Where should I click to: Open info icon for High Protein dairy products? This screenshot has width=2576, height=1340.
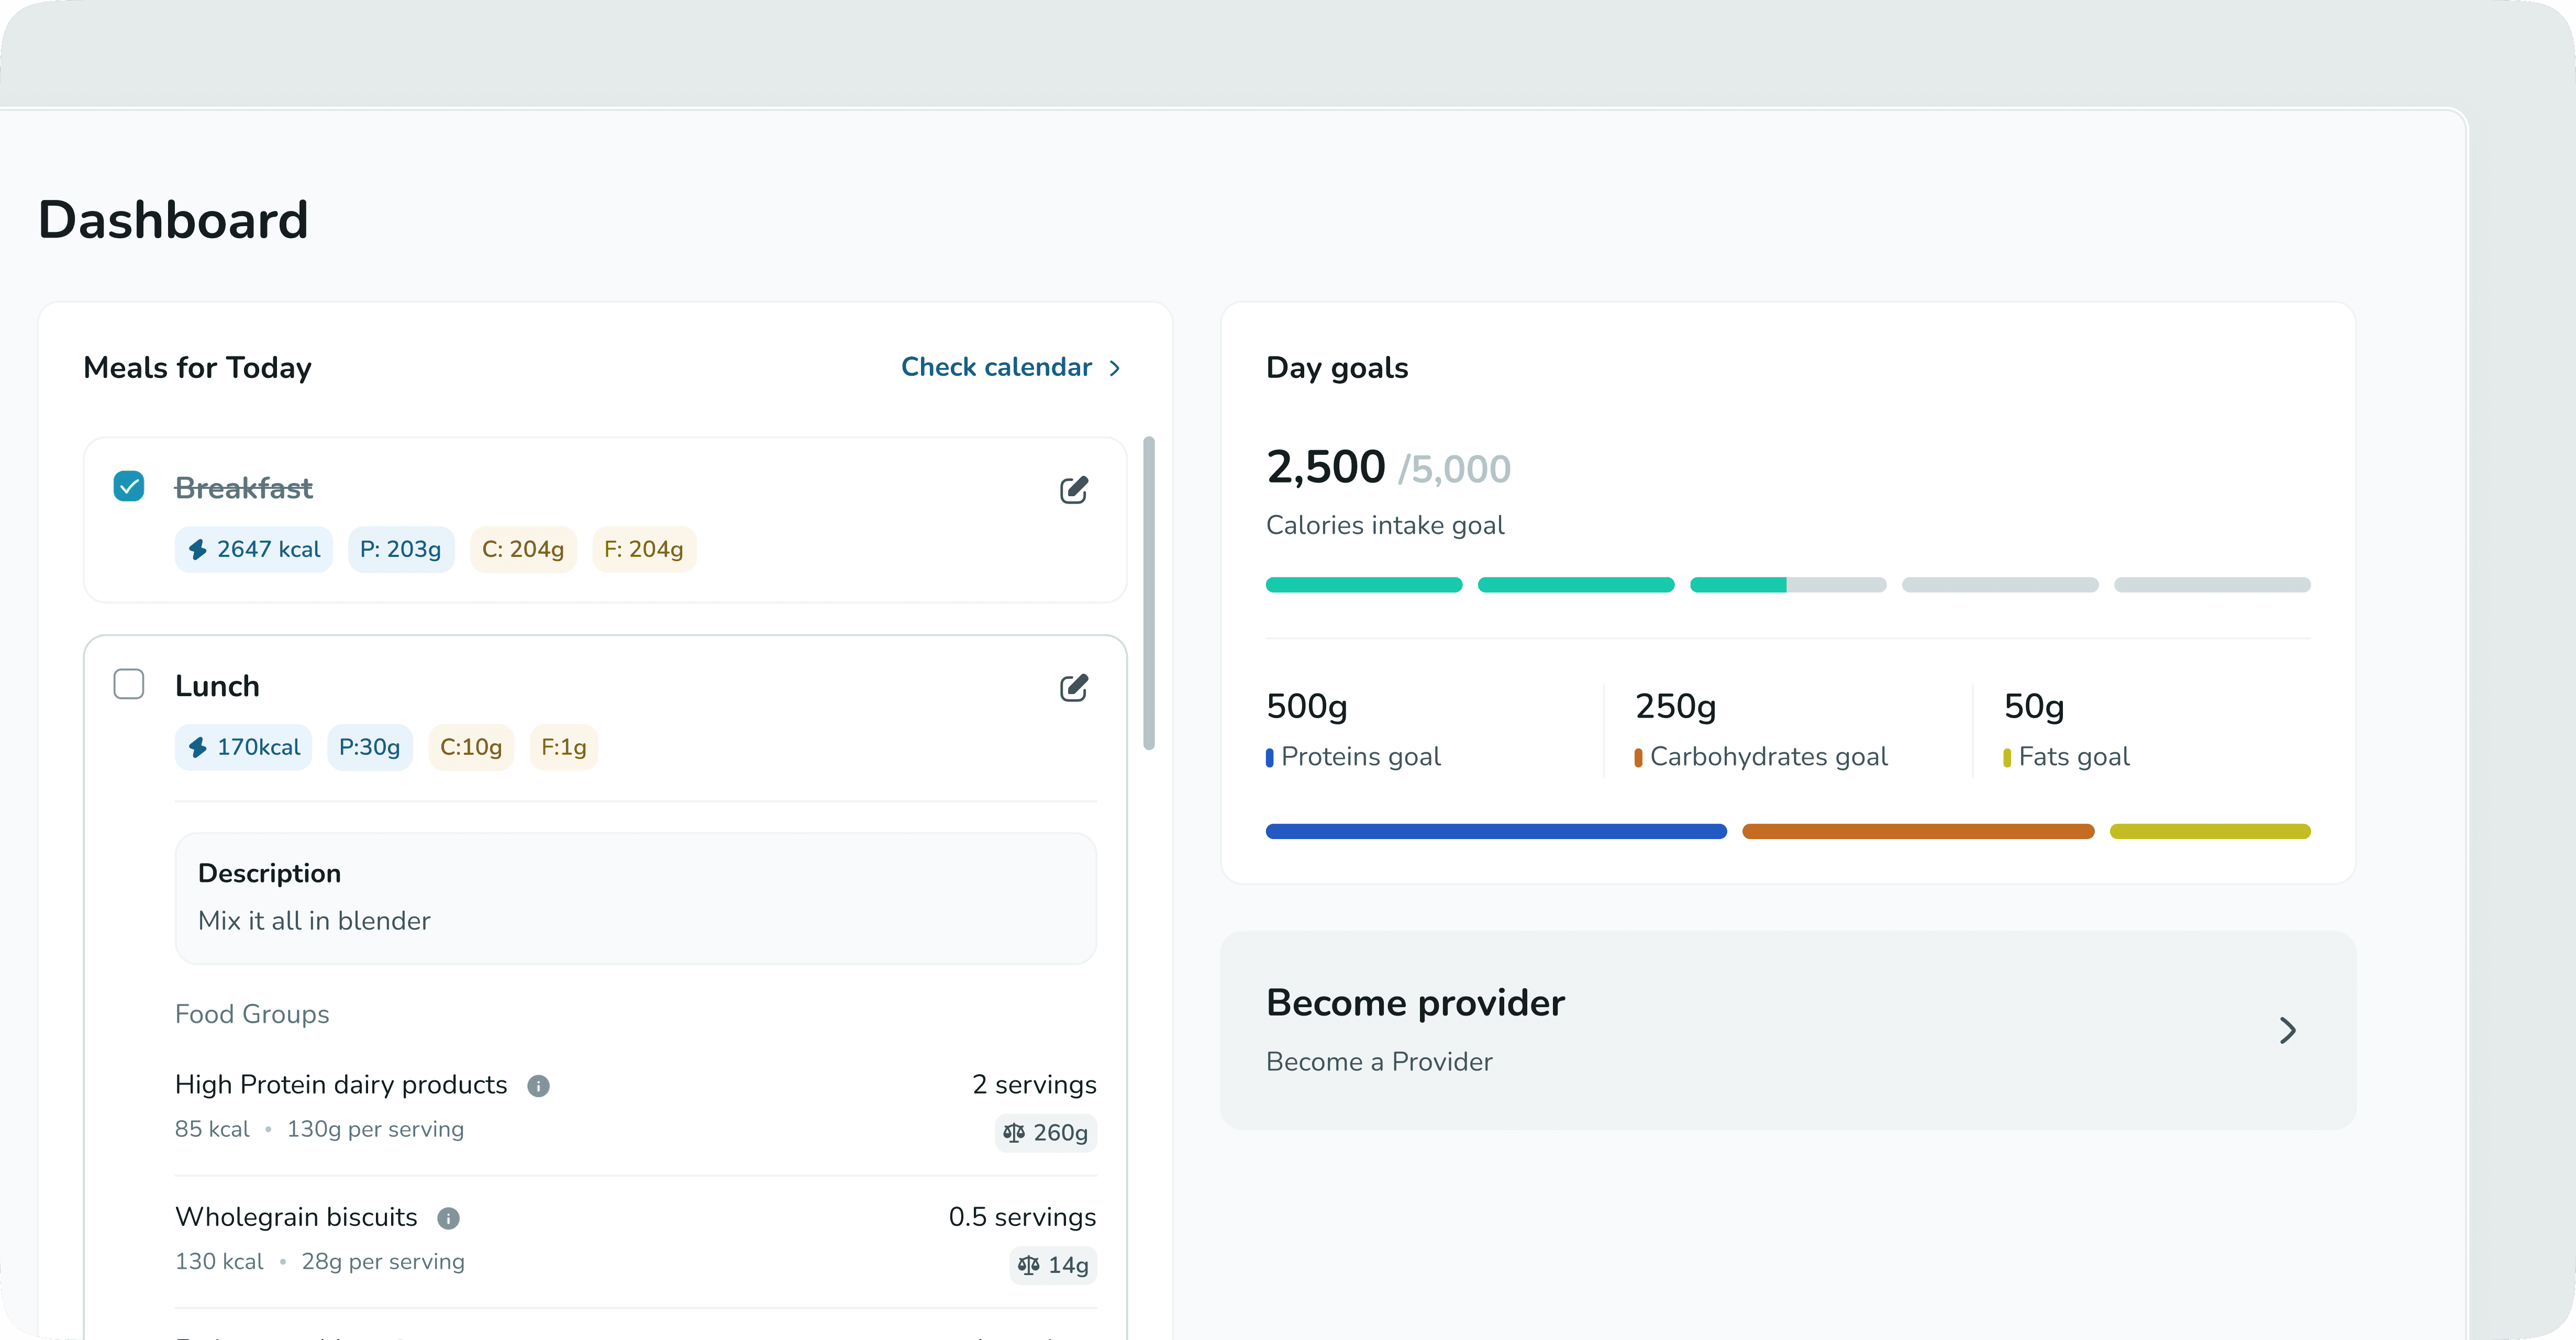pos(538,1086)
